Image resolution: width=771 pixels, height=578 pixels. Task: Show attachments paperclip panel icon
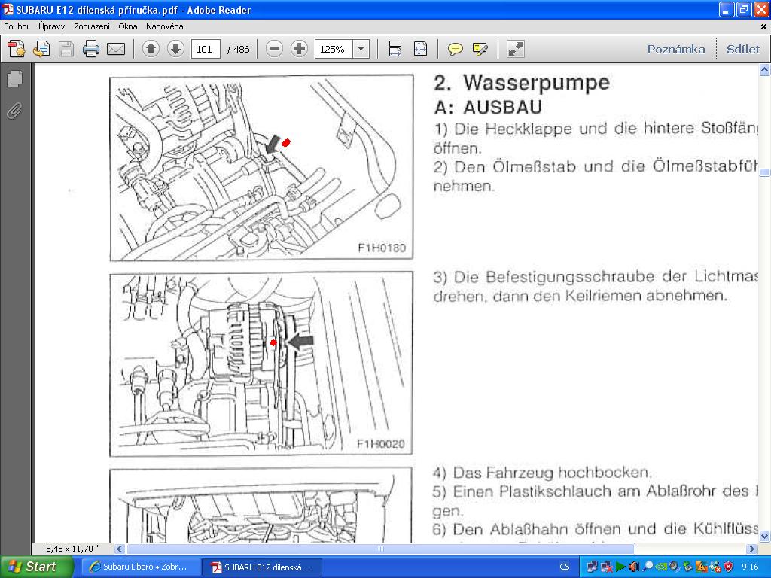[15, 111]
